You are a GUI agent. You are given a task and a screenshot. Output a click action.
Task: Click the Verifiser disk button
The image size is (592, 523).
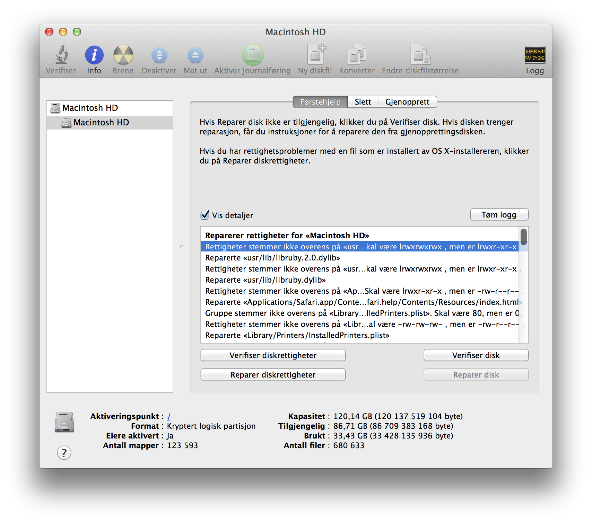(476, 355)
